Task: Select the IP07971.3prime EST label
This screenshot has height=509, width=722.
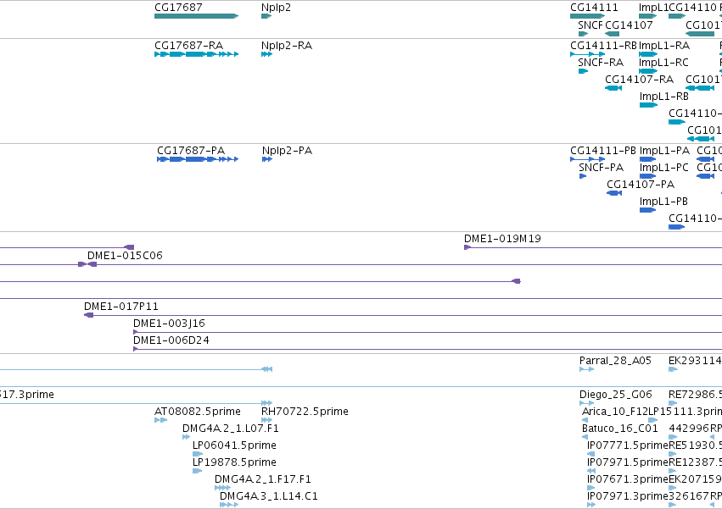Action: (628, 496)
